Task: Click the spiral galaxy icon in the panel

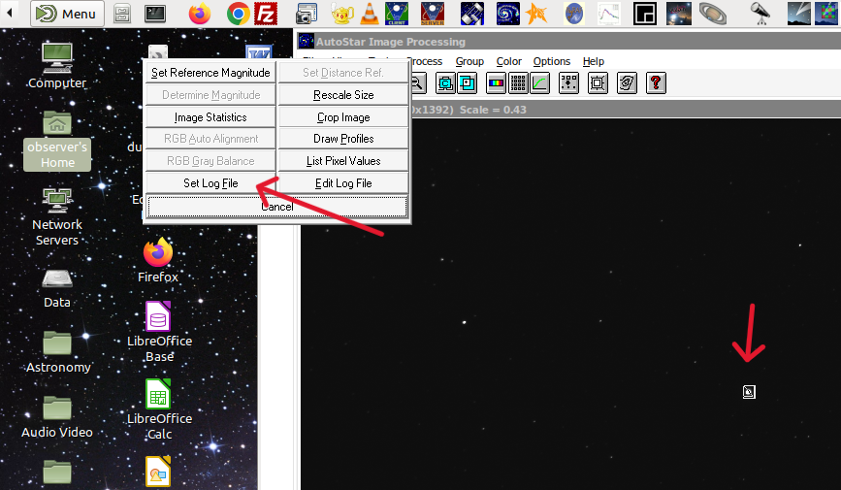Action: pyautogui.click(x=507, y=14)
